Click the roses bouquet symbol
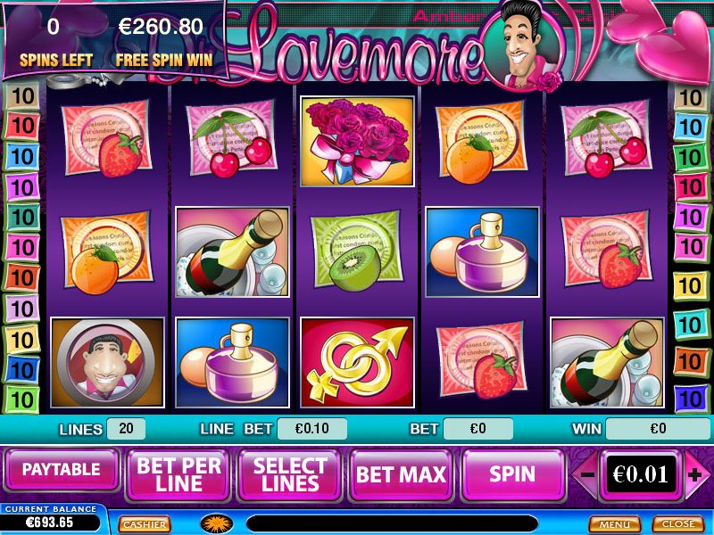714x535 pixels. coord(358,142)
